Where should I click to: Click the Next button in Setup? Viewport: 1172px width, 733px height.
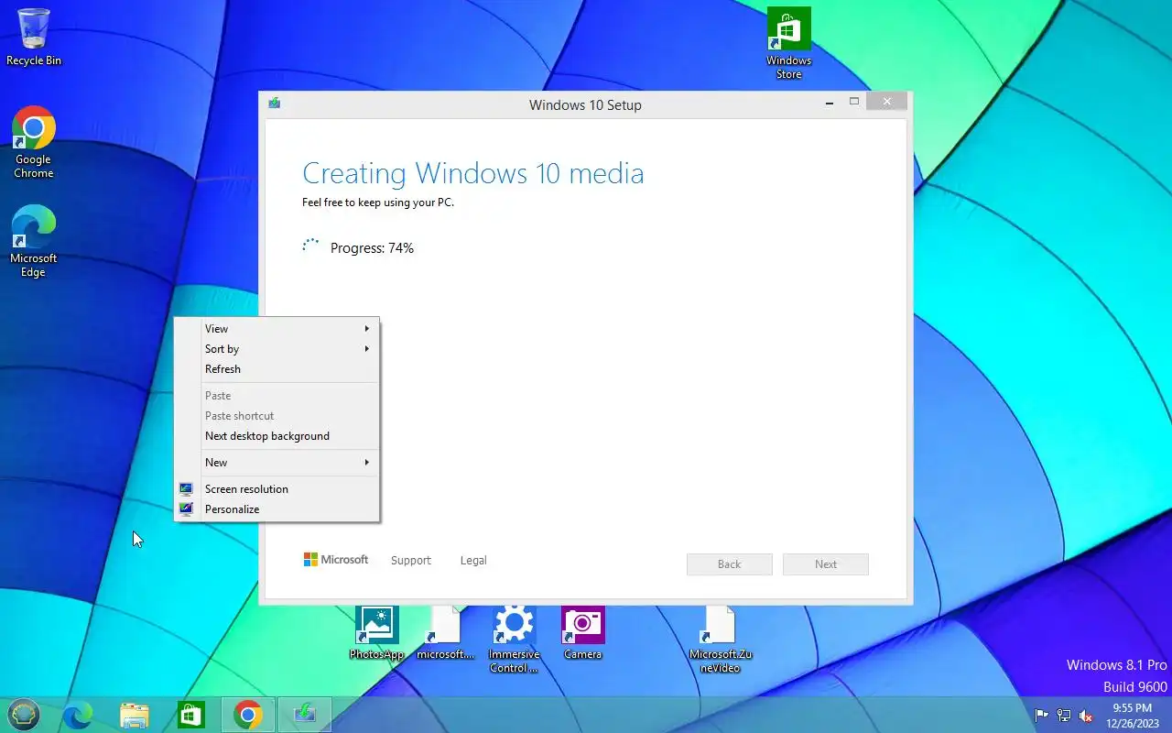pos(826,564)
